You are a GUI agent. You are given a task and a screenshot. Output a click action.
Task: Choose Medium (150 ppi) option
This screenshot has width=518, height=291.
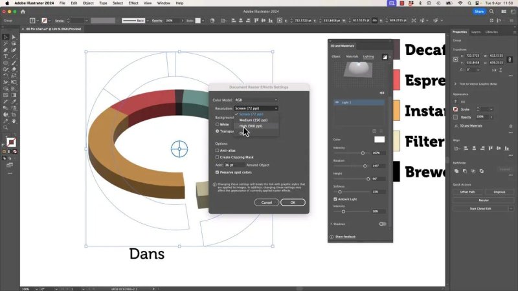tap(253, 120)
